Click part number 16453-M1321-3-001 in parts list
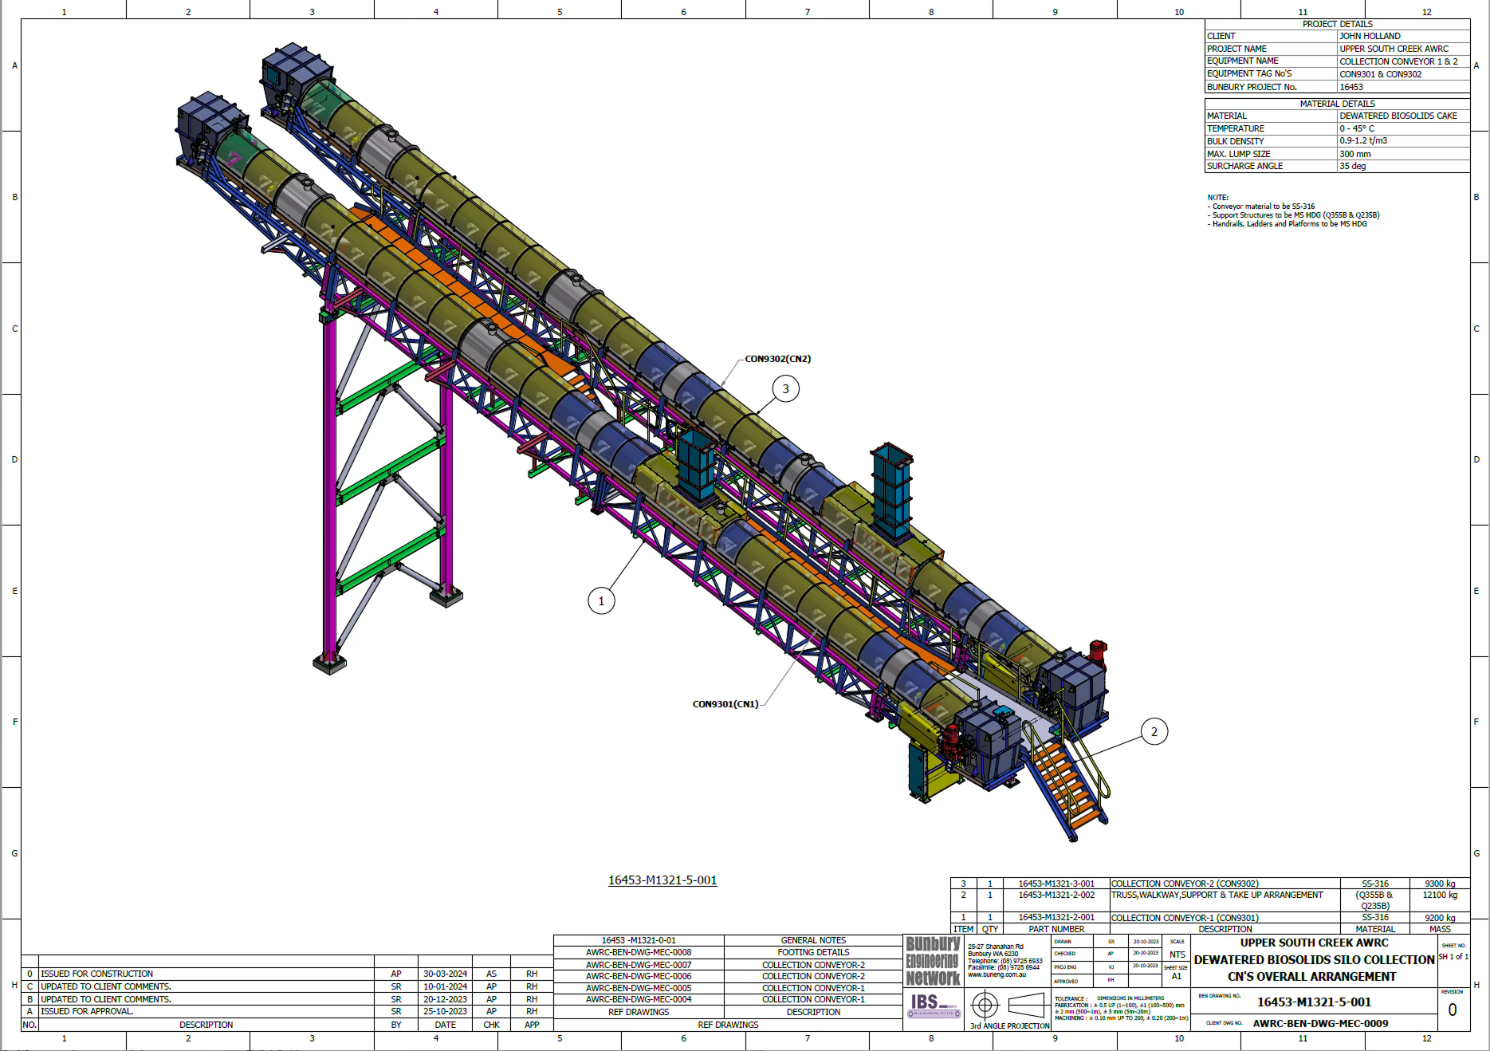The height and width of the screenshot is (1051, 1490). pos(1056,884)
